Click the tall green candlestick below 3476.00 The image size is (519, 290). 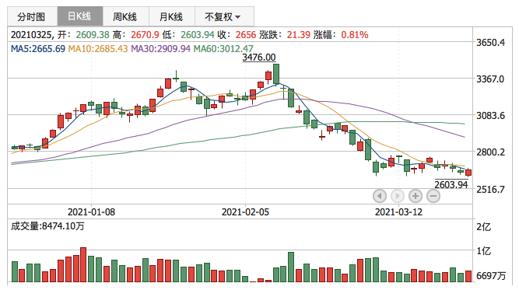coord(276,74)
